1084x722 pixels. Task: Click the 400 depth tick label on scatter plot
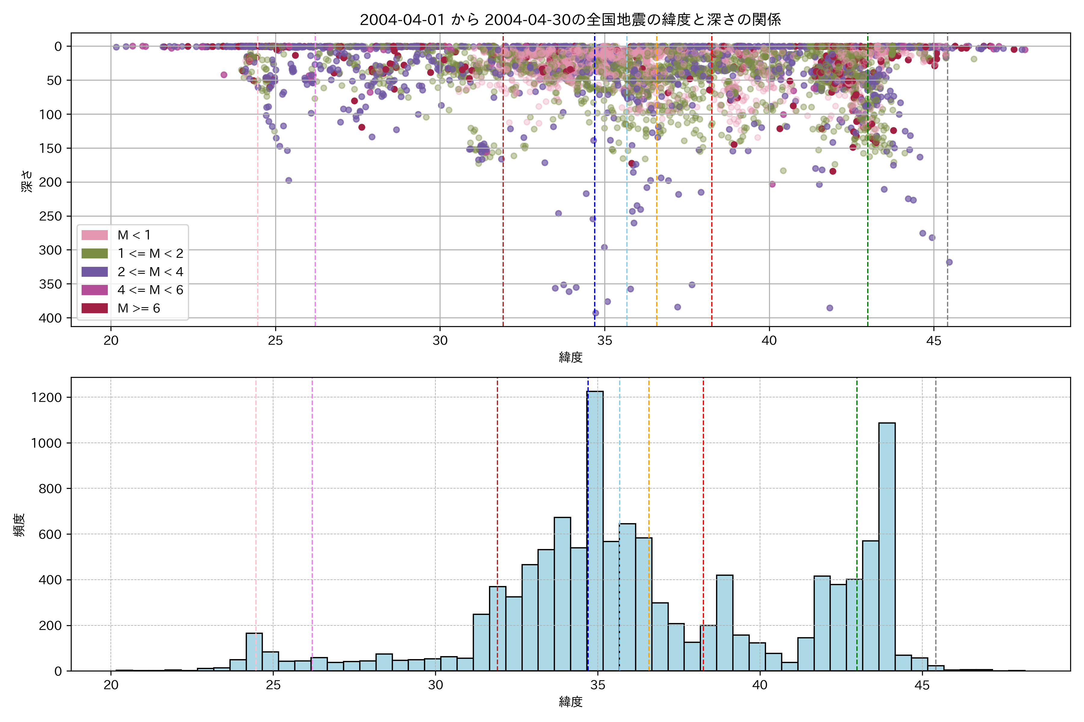point(50,318)
